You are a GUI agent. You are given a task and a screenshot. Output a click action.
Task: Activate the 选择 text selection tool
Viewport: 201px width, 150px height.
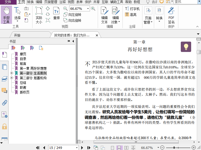[x=17, y=14]
